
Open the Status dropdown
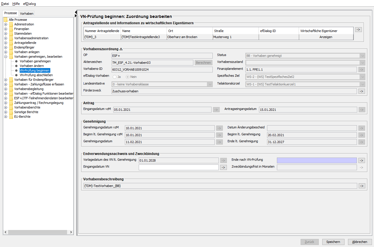click(362, 56)
